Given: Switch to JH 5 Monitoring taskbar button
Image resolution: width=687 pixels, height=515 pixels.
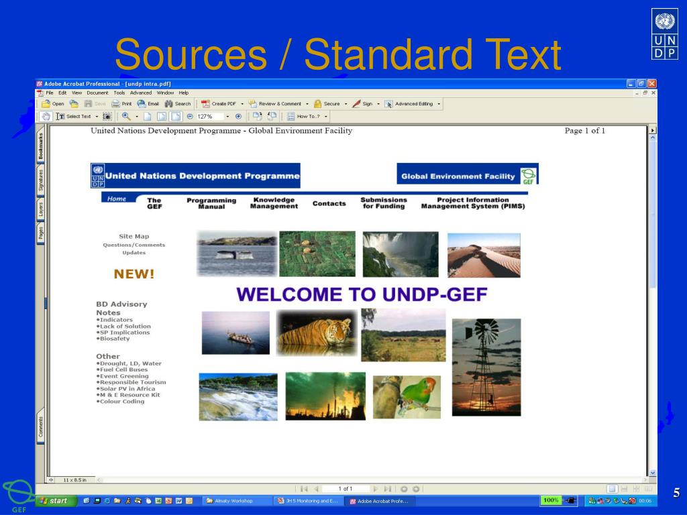Looking at the screenshot, I should click(x=309, y=500).
